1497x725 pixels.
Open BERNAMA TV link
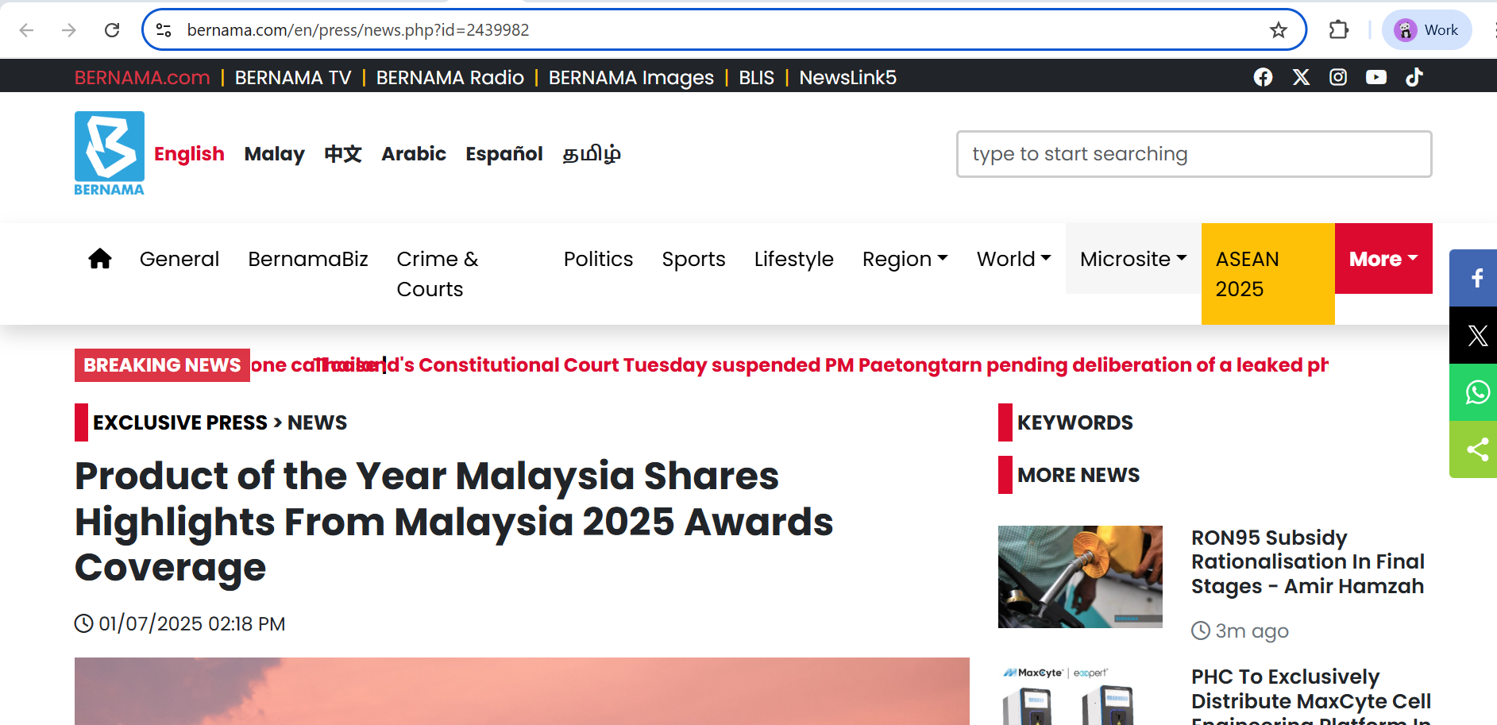pos(293,78)
